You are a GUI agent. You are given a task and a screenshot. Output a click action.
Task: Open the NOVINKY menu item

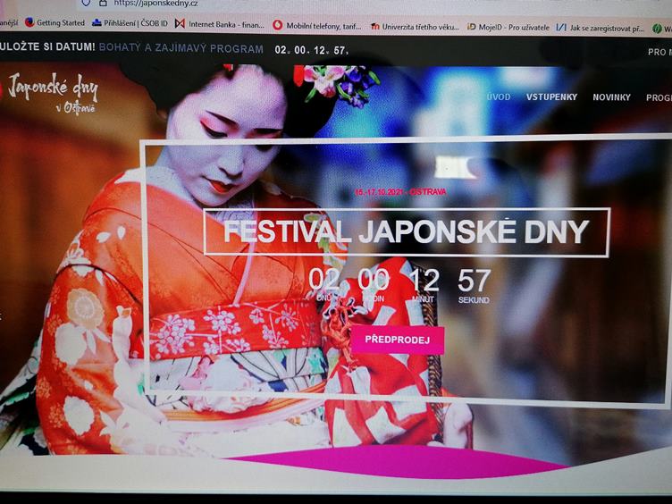pos(611,97)
